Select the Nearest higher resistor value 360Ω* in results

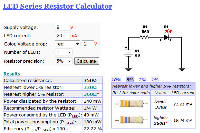coord(92,94)
